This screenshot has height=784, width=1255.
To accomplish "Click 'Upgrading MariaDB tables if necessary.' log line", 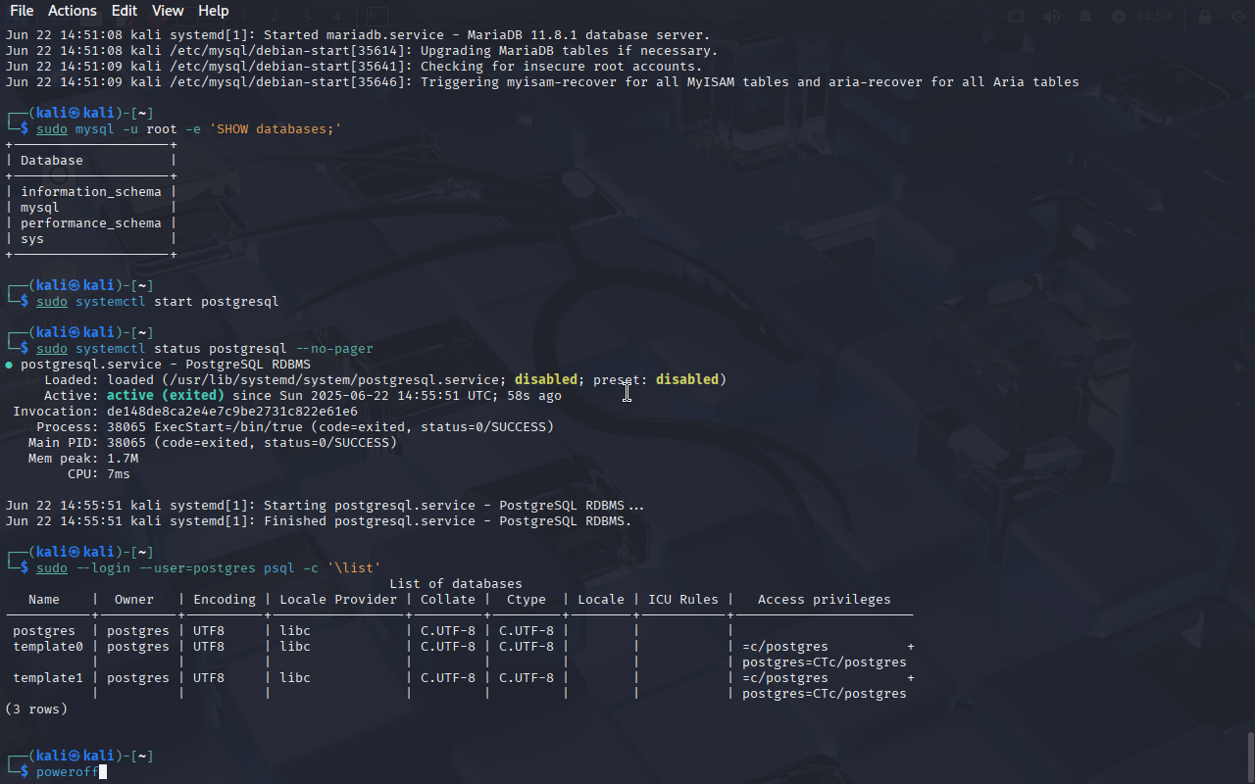I will pyautogui.click(x=362, y=51).
